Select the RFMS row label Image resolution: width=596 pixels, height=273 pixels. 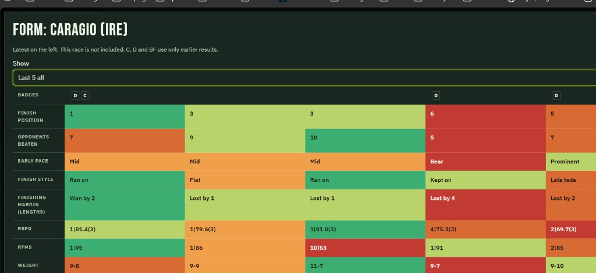tap(24, 247)
